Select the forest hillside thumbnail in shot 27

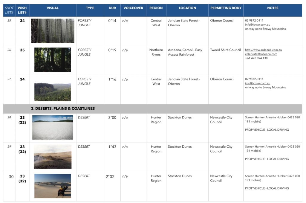(x=53, y=92)
